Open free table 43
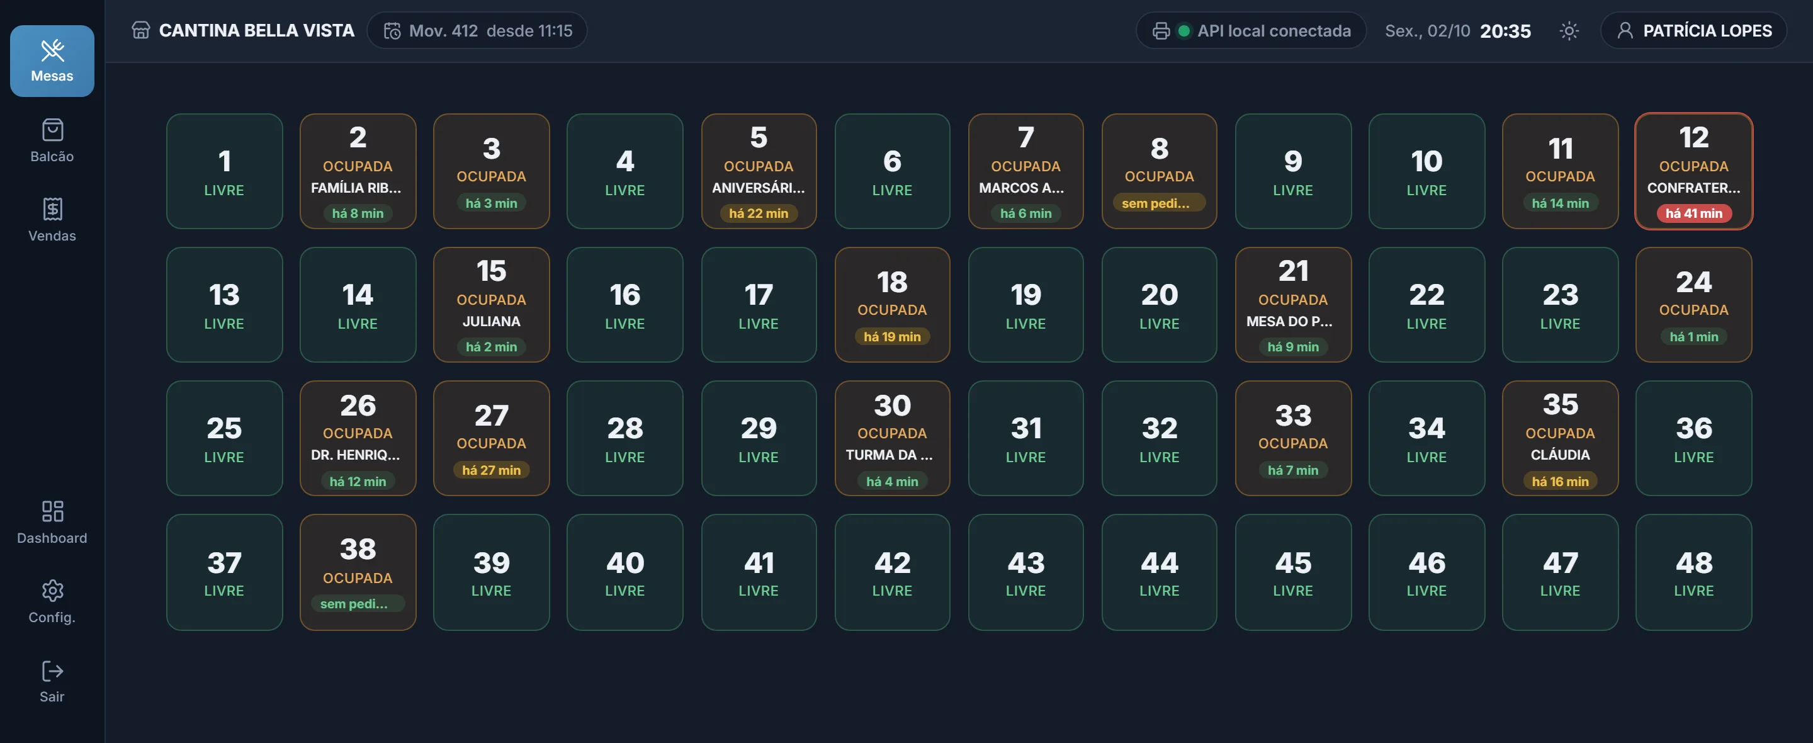1813x743 pixels. (1025, 572)
